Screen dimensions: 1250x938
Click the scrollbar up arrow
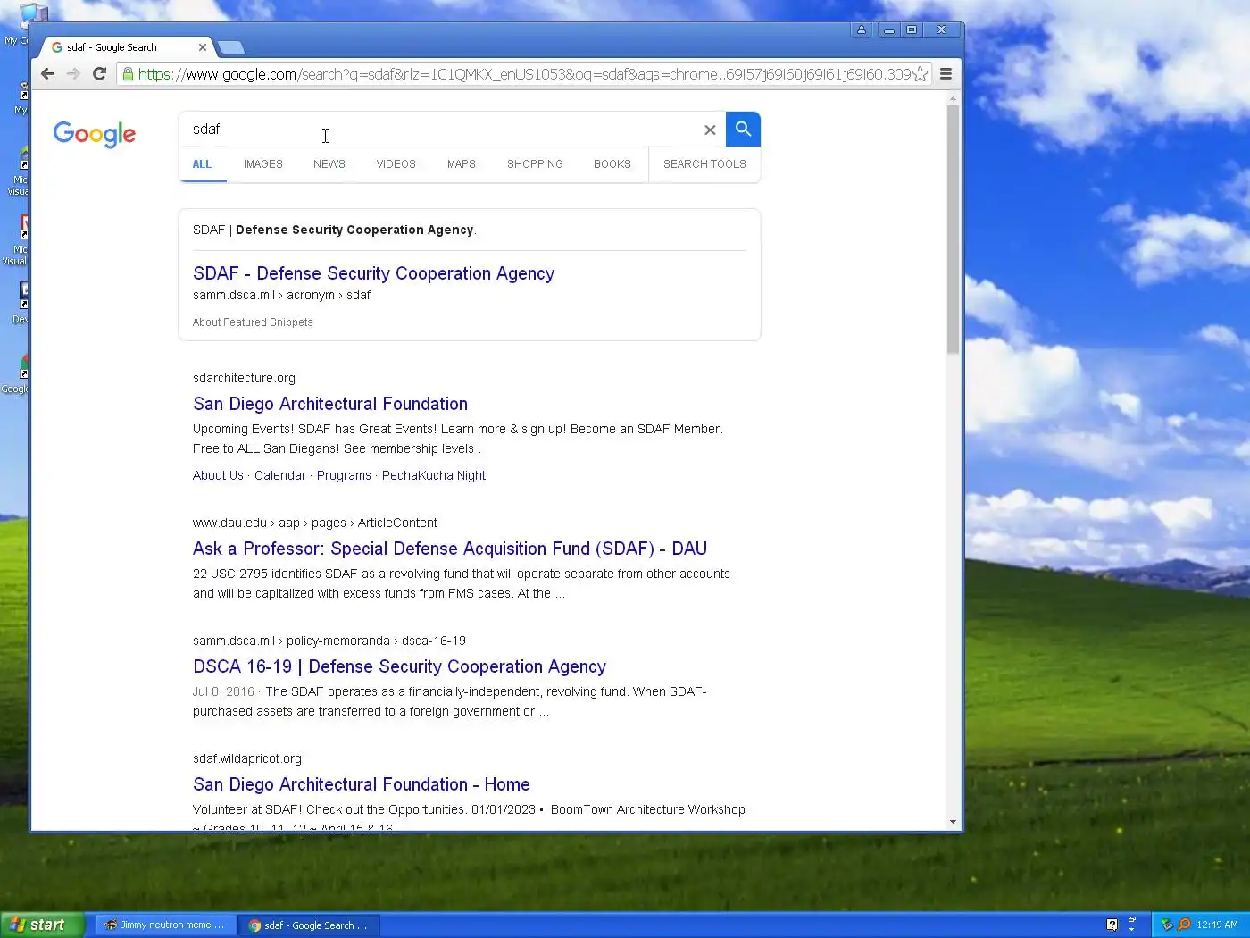[953, 97]
